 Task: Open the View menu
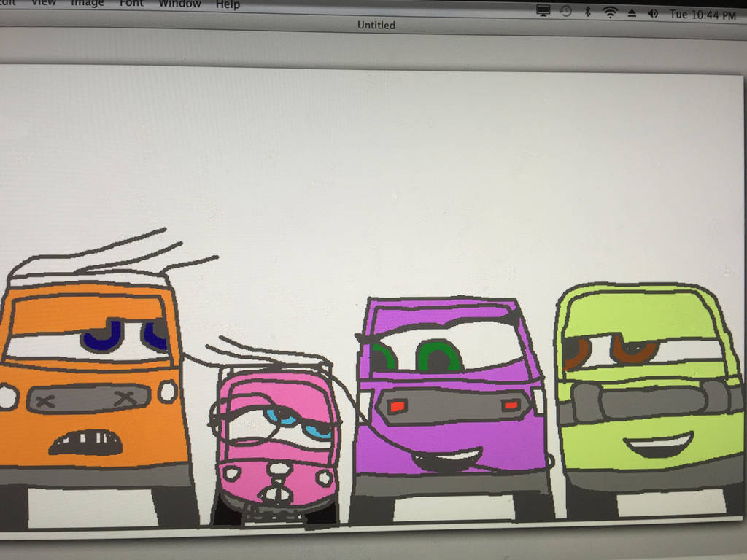tap(43, 2)
